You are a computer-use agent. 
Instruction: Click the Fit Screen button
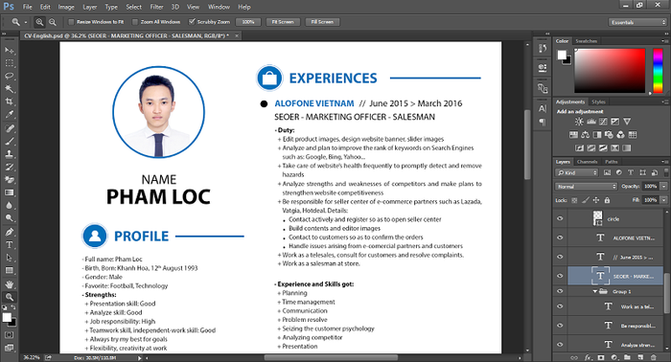point(283,22)
